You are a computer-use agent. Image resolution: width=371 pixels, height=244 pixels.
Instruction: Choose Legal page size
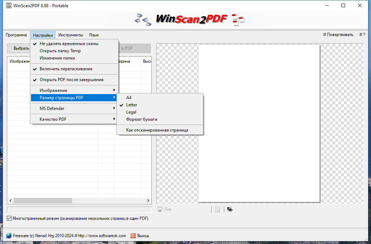(160, 112)
